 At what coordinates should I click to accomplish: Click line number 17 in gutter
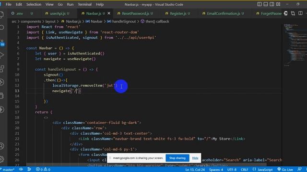point(17,112)
